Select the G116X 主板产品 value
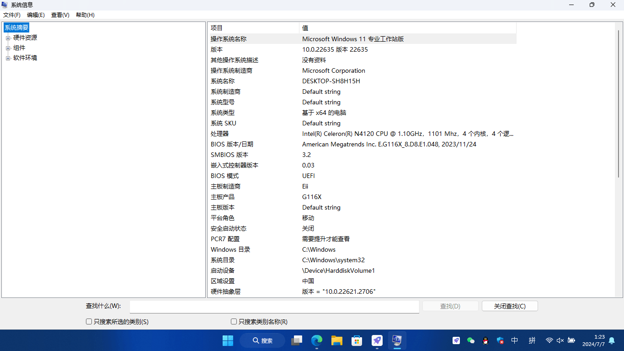This screenshot has width=624, height=351. [312, 197]
